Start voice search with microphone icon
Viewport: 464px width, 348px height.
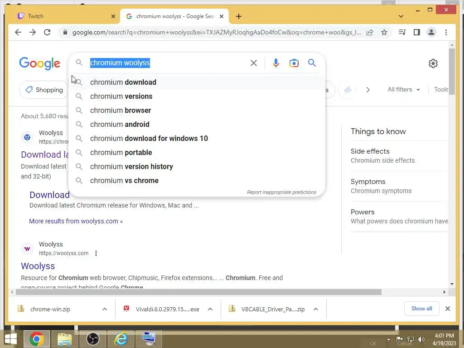(x=276, y=63)
